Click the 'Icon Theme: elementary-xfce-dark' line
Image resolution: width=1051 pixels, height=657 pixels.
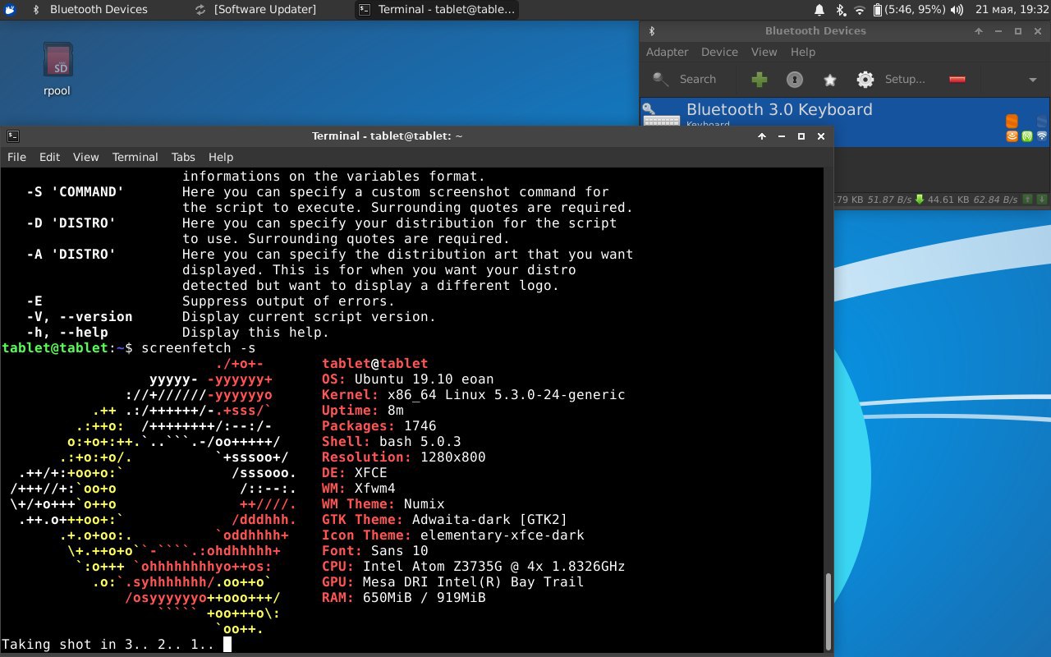pos(453,535)
